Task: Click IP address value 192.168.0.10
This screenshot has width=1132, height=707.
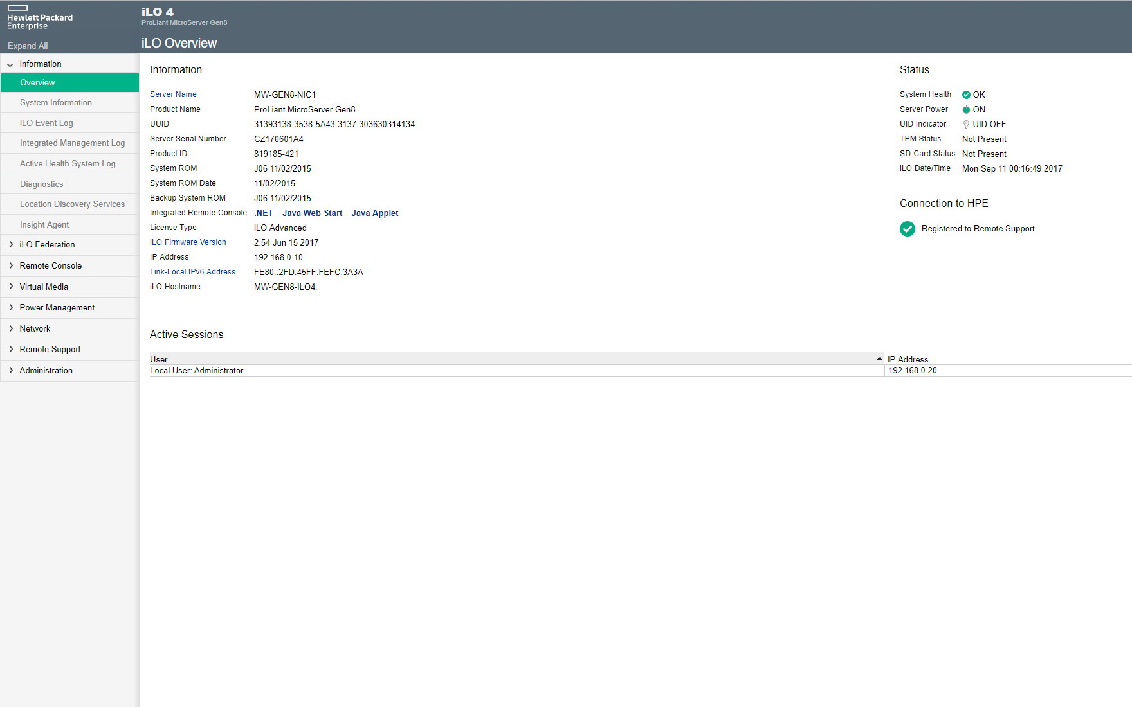Action: coord(278,258)
